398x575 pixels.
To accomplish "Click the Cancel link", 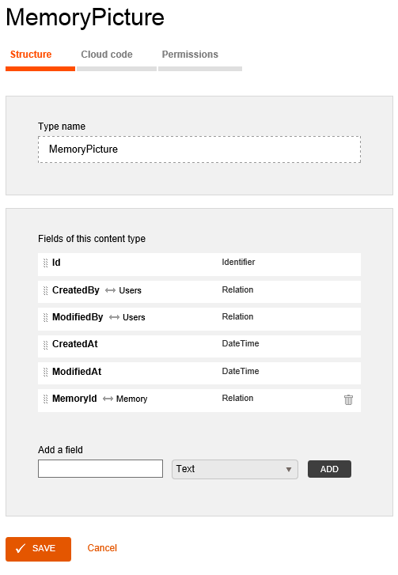I will 102,548.
